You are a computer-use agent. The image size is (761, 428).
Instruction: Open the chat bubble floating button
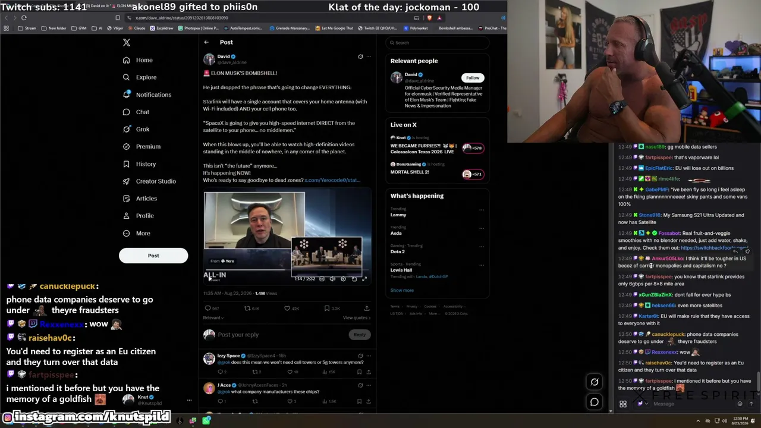pyautogui.click(x=595, y=402)
